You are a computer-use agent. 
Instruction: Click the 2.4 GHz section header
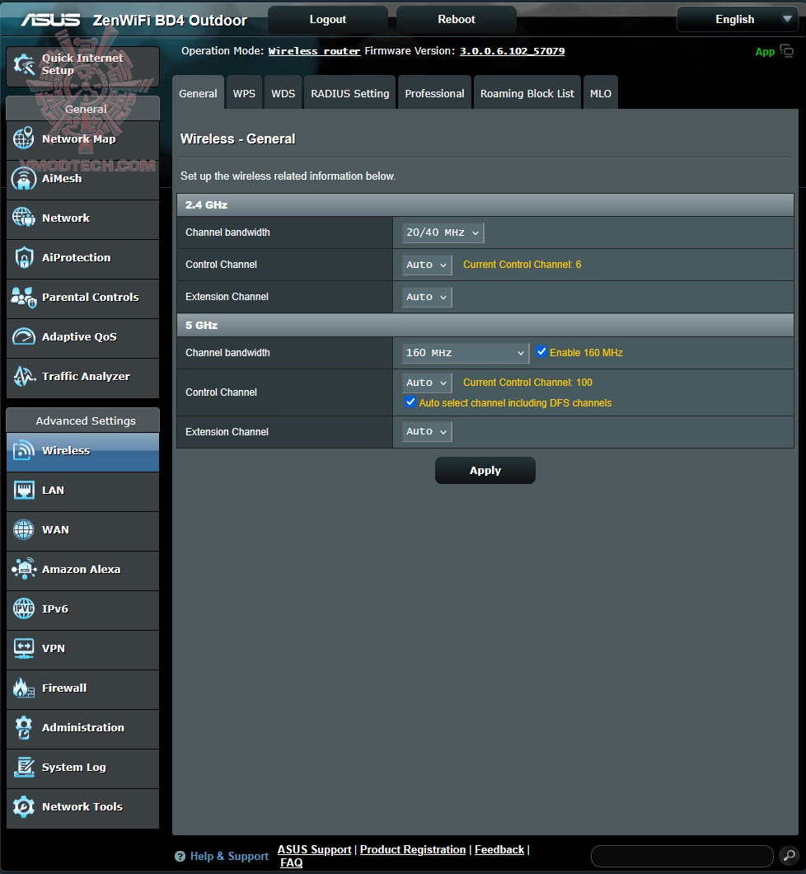[x=485, y=205]
